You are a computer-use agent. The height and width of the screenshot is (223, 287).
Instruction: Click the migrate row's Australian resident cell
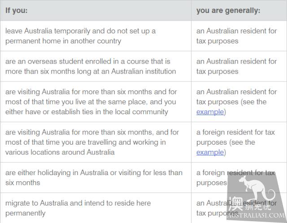tap(236, 208)
